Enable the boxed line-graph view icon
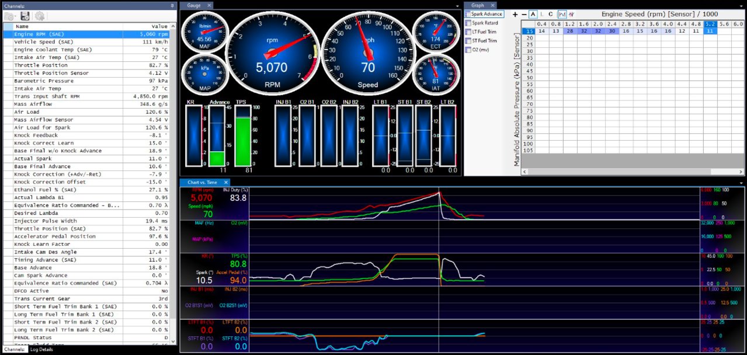The height and width of the screenshot is (355, 747). [562, 14]
